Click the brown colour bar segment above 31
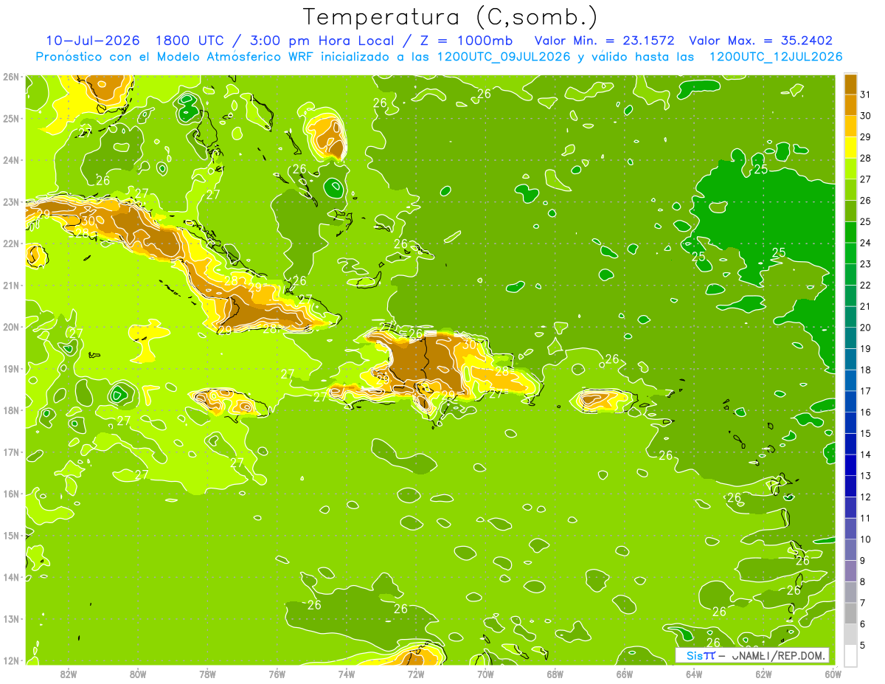The height and width of the screenshot is (684, 885). click(x=850, y=83)
